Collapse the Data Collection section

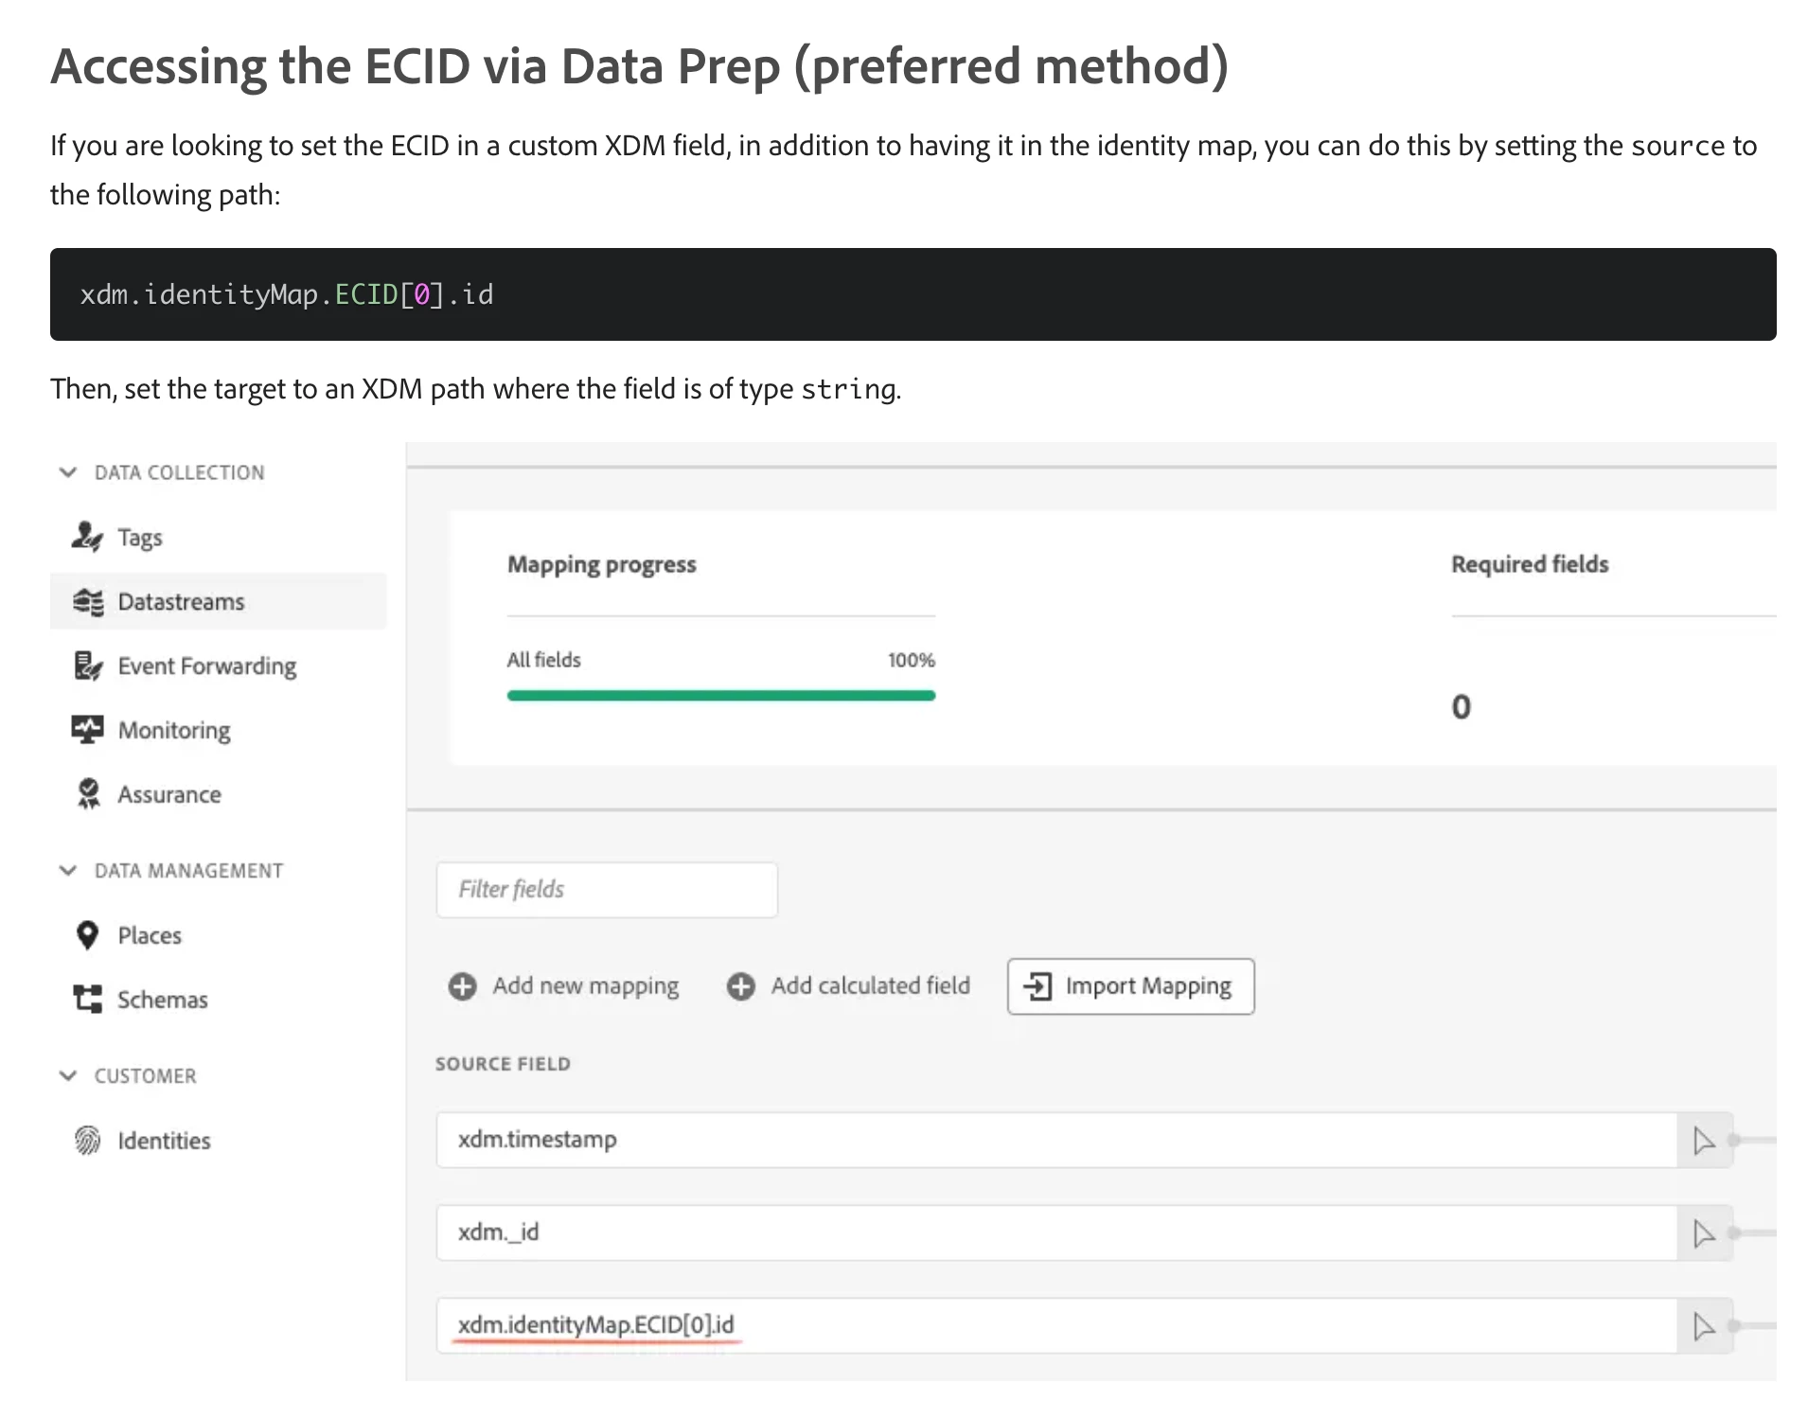pos(68,472)
